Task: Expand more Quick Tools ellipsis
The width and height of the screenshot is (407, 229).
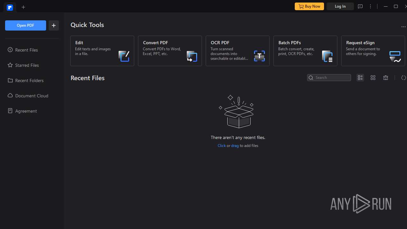Action: (x=404, y=27)
